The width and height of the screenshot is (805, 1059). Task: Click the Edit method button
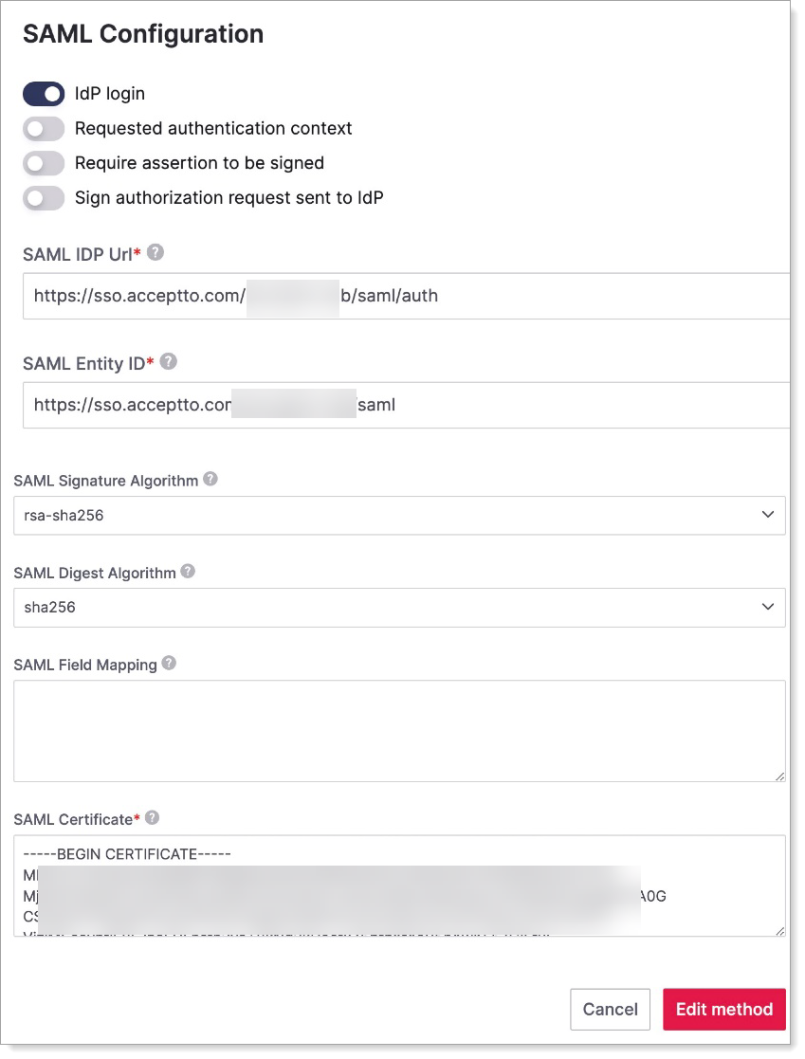pyautogui.click(x=724, y=1010)
